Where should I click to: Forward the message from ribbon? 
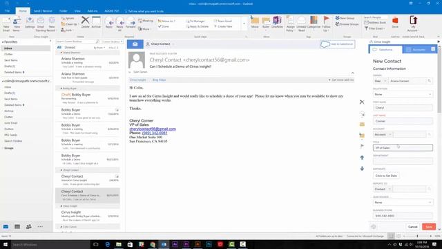click(131, 23)
